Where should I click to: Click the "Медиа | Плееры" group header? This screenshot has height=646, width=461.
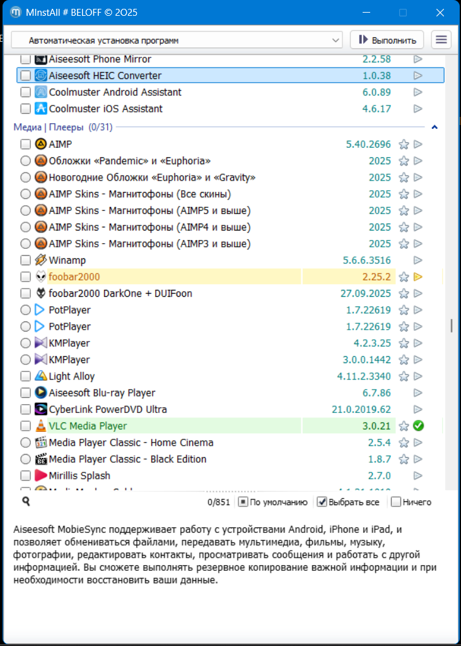[63, 128]
